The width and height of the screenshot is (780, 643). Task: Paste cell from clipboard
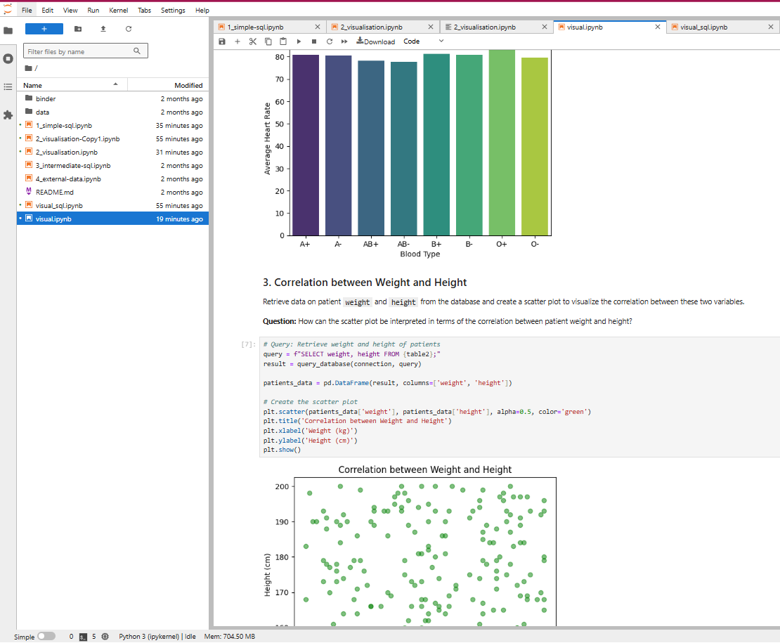[x=283, y=41]
